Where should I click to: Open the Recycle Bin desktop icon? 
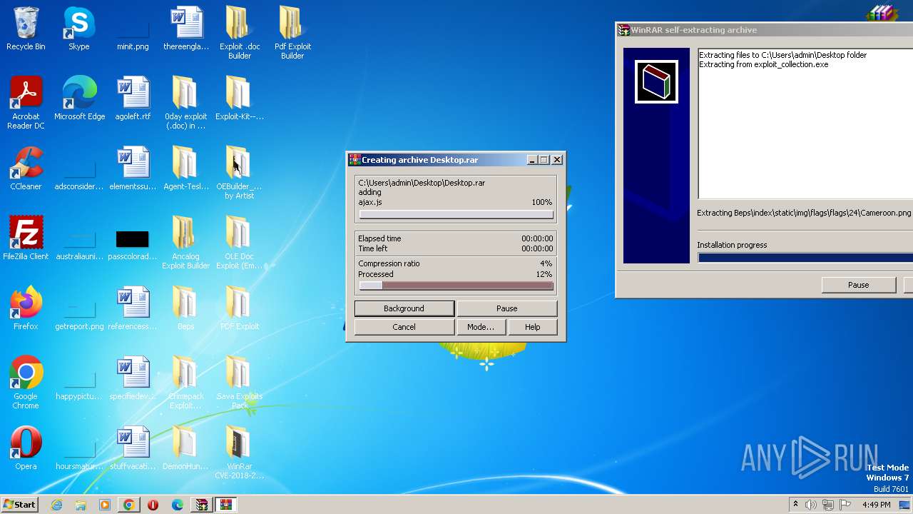pyautogui.click(x=26, y=29)
